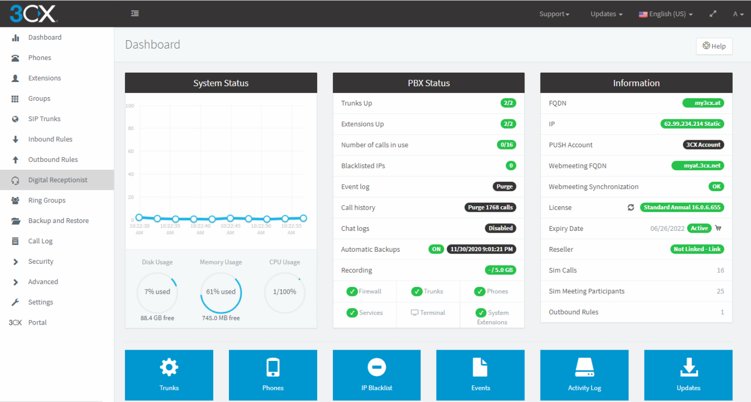Click the 62.99.234.214 Static IP badge
Viewport: 751px width, 402px height.
click(x=692, y=124)
